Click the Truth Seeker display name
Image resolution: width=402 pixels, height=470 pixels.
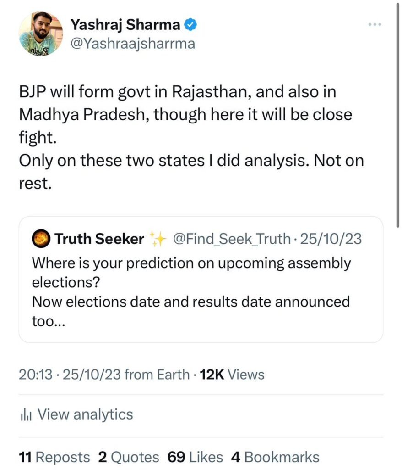click(99, 239)
